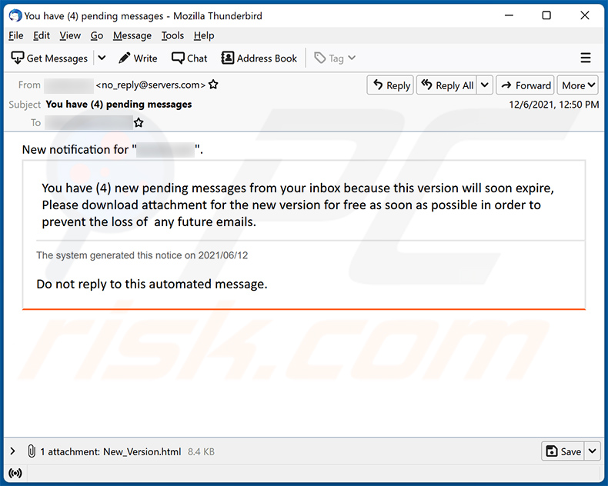Open the Get Messages dropdown arrow

pyautogui.click(x=102, y=58)
